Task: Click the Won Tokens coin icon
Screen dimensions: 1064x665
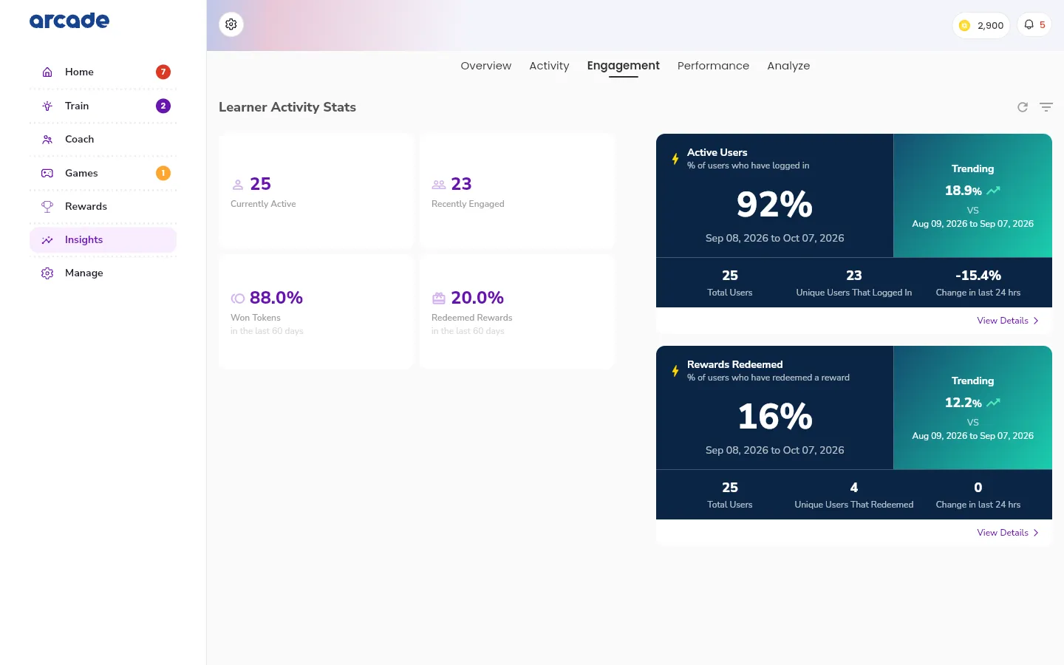Action: [x=238, y=299]
